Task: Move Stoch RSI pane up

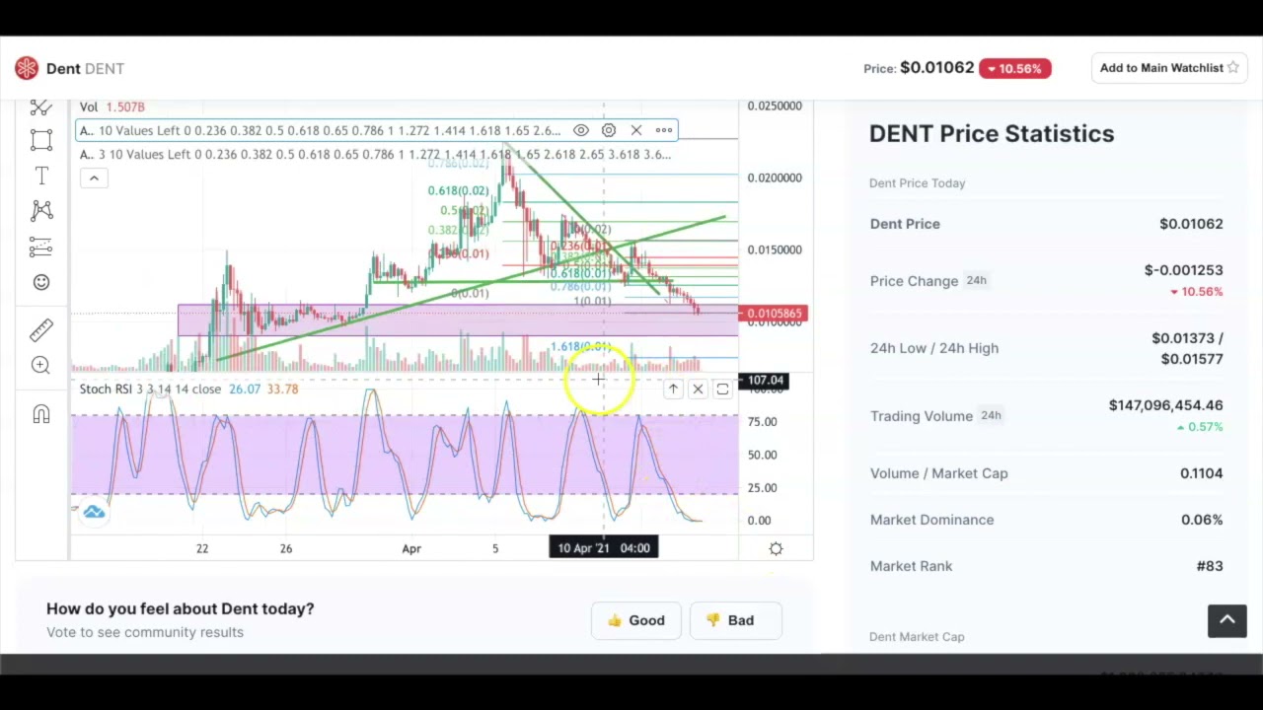Action: (x=673, y=390)
